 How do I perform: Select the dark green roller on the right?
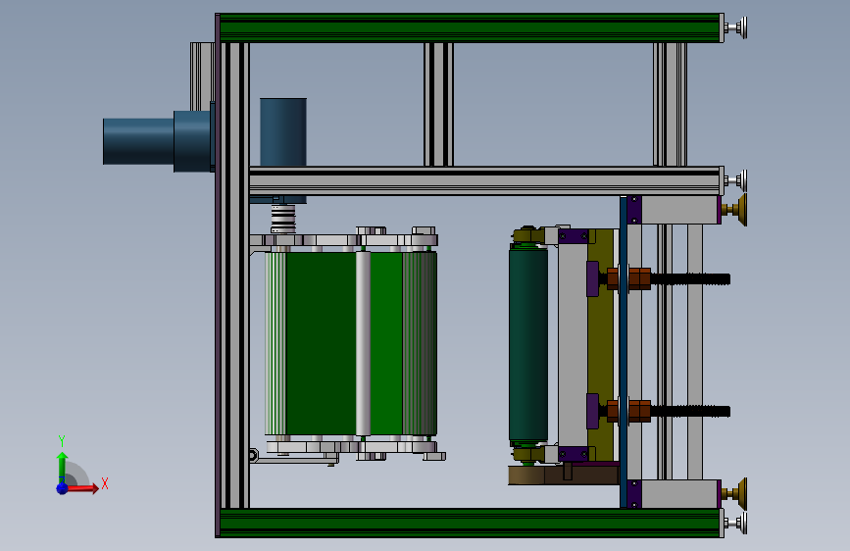pos(528,344)
